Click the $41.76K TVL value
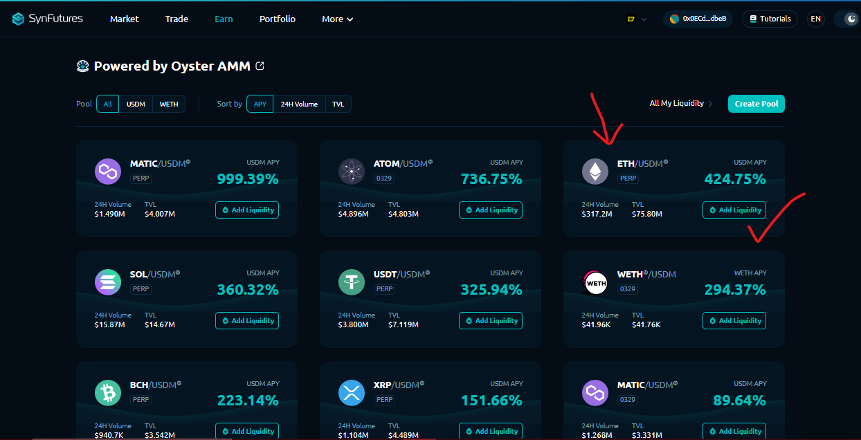Image resolution: width=861 pixels, height=440 pixels. pos(646,325)
